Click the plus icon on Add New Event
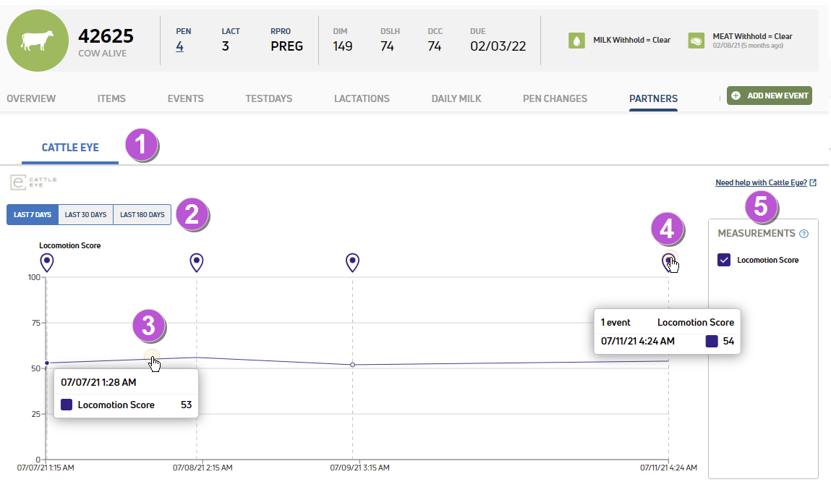831x490 pixels. [x=736, y=96]
